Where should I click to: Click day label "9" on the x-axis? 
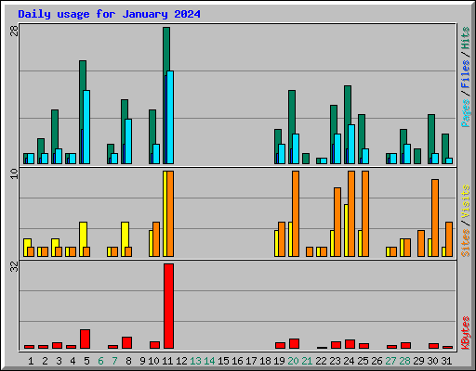click(x=142, y=361)
